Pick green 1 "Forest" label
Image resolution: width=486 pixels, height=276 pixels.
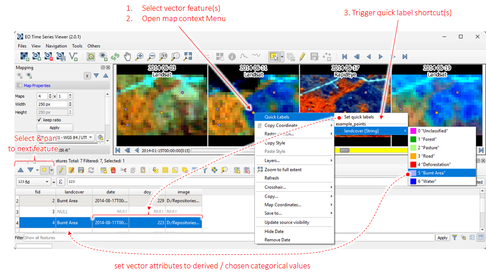(442, 139)
